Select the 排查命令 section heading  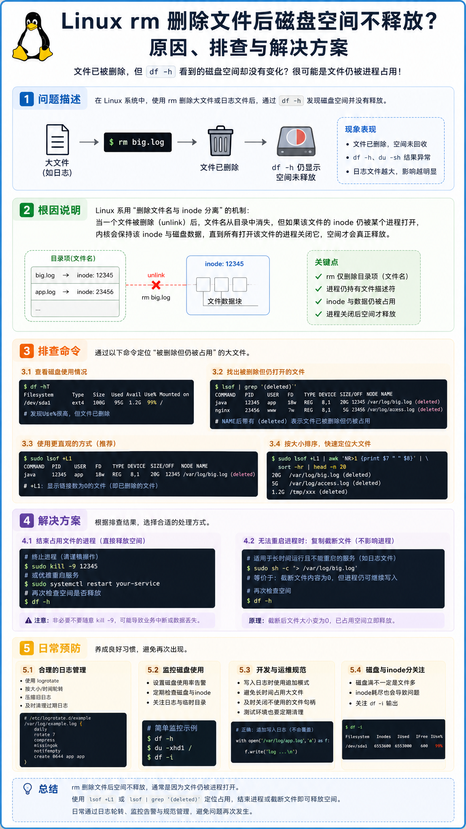(x=59, y=351)
